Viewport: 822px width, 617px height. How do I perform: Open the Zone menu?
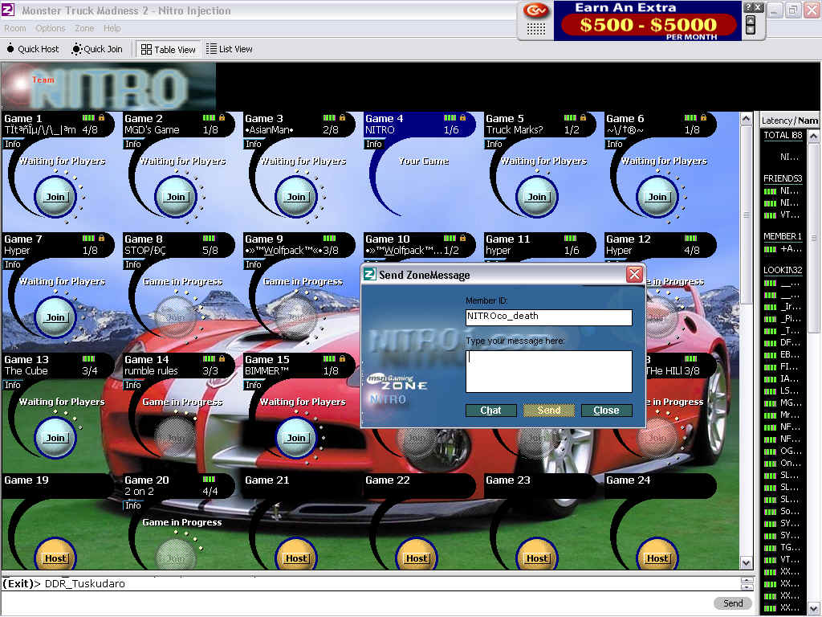(84, 28)
